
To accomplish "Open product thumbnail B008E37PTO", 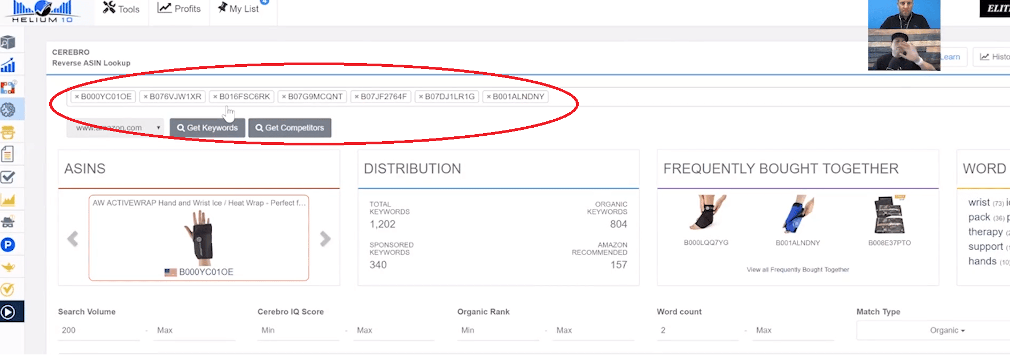I will pyautogui.click(x=890, y=214).
